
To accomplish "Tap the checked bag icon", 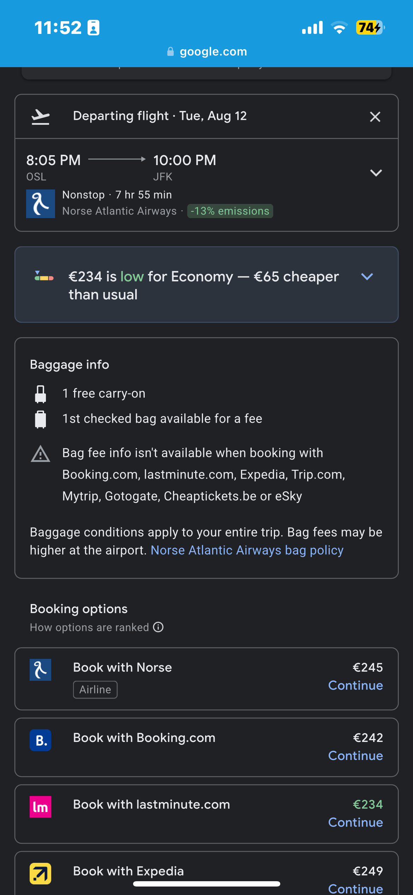I will point(41,419).
